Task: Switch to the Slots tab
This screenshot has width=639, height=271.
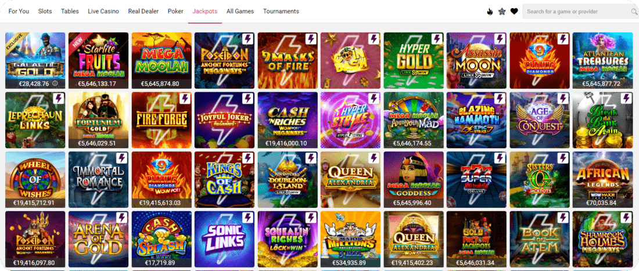Action: point(45,12)
